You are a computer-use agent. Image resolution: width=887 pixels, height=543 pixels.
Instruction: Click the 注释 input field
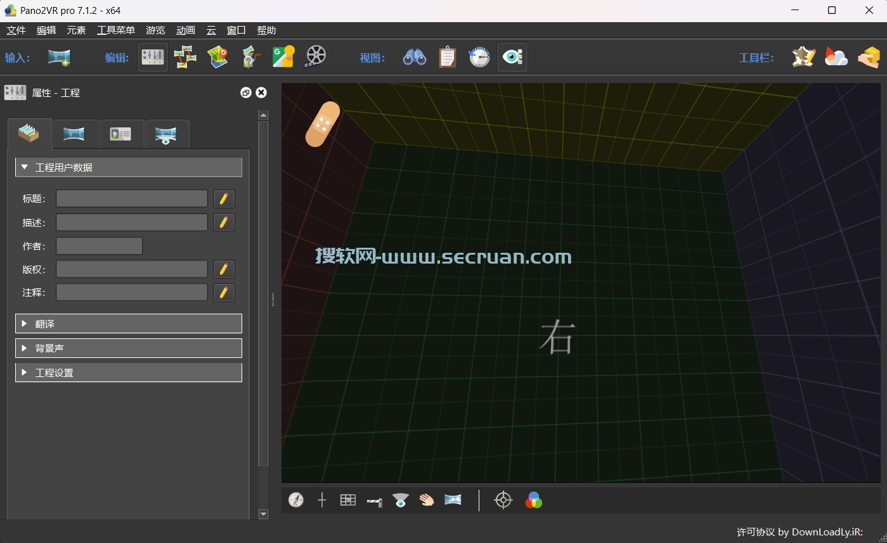click(132, 292)
